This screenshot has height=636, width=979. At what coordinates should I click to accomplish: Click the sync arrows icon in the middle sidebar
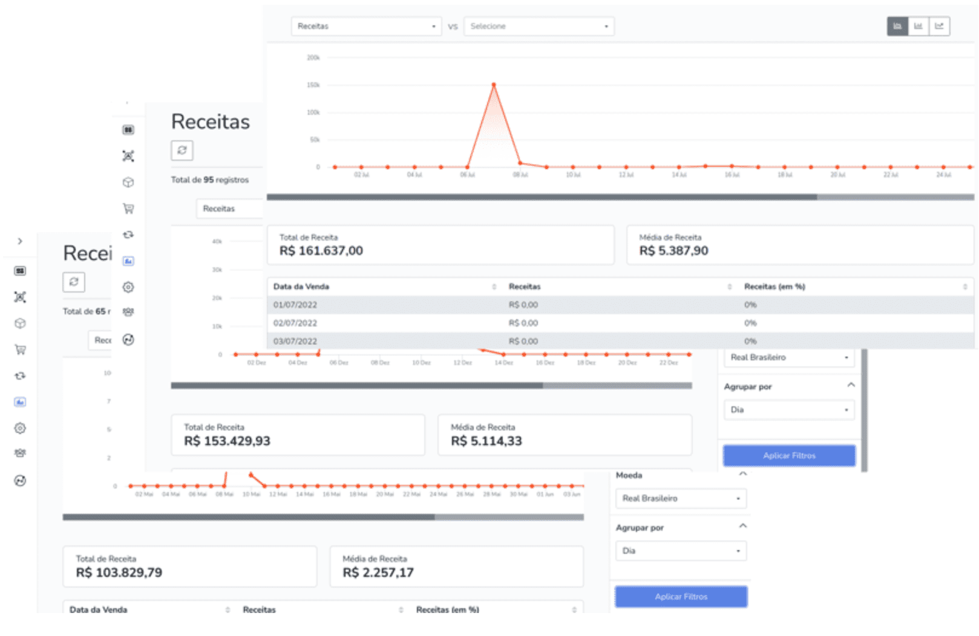[x=128, y=235]
